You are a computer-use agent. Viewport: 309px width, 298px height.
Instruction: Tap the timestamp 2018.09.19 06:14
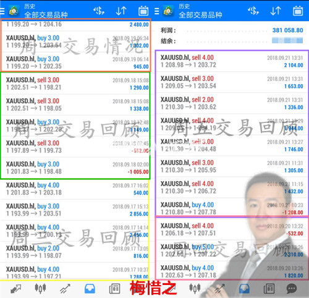pos(130,59)
